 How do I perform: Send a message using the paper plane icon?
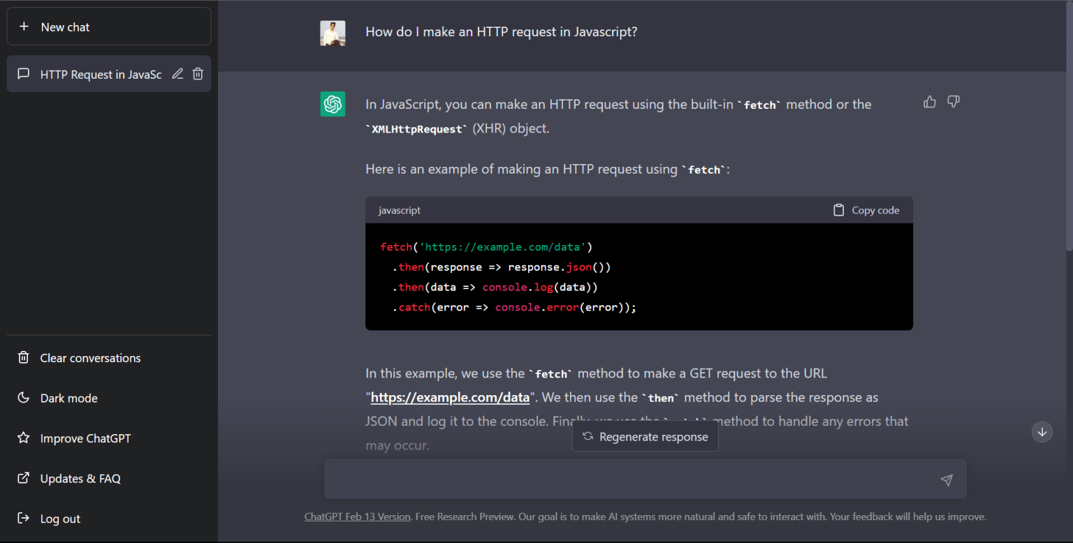[x=947, y=480]
